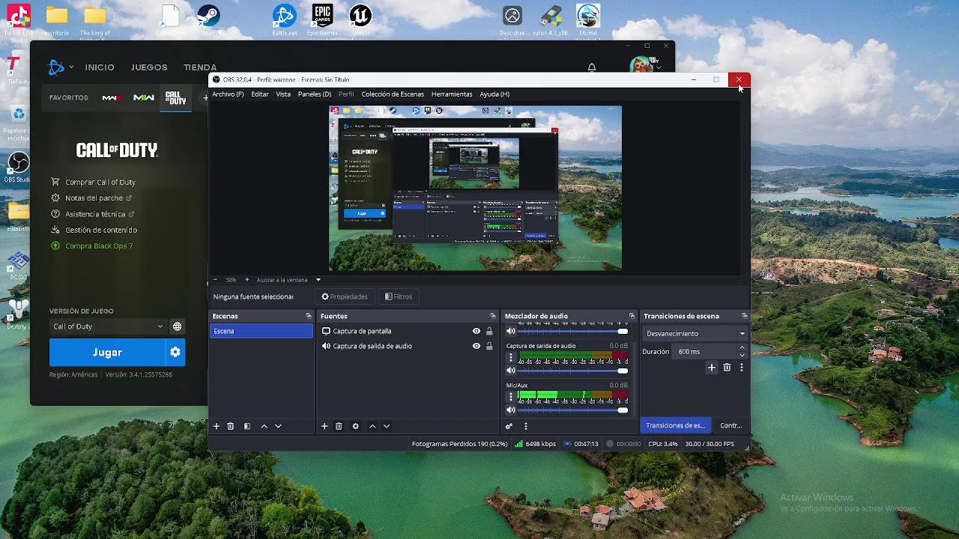Undock the Fuentes panel
Screen dimensions: 959x539
(492, 316)
